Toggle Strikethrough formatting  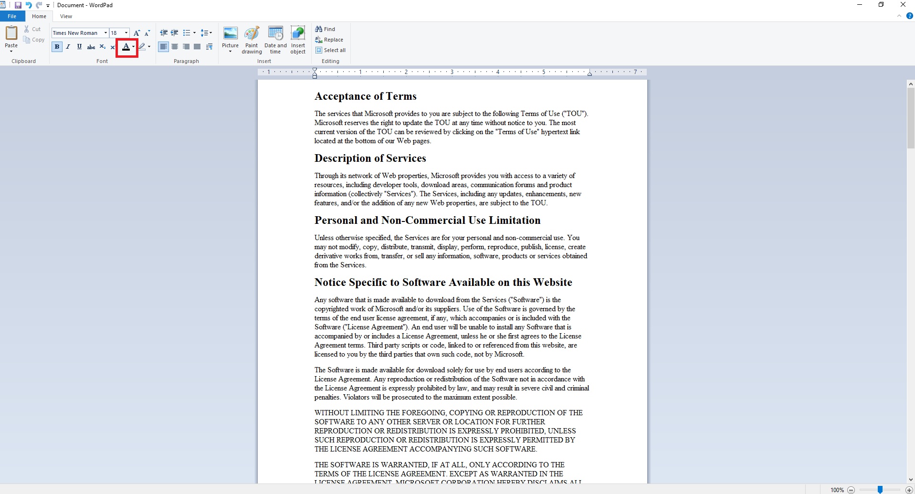tap(91, 47)
